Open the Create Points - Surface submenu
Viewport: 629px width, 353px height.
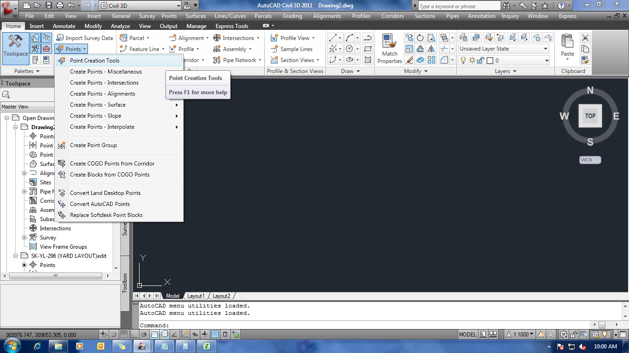click(119, 105)
